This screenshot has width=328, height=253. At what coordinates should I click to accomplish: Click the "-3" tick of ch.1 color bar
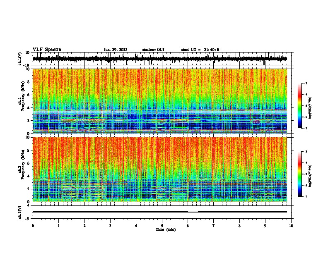[305, 83]
